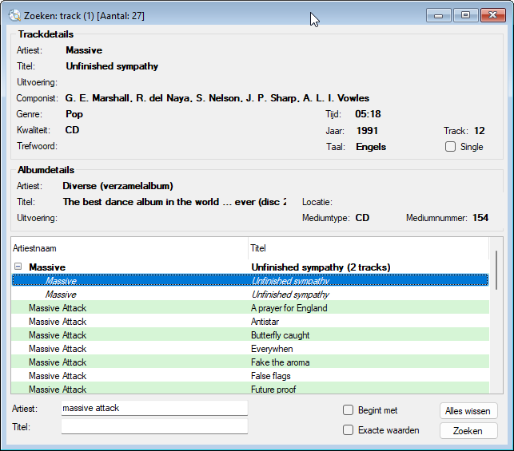
Task: Maximize the Zoeken window
Action: (465, 15)
